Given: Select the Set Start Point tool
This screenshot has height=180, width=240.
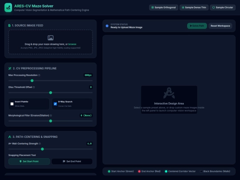Looking at the screenshot, I should 29,161.
